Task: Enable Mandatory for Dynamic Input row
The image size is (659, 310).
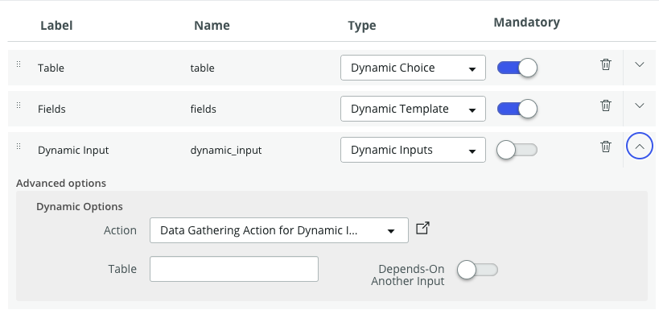Action: (x=517, y=150)
